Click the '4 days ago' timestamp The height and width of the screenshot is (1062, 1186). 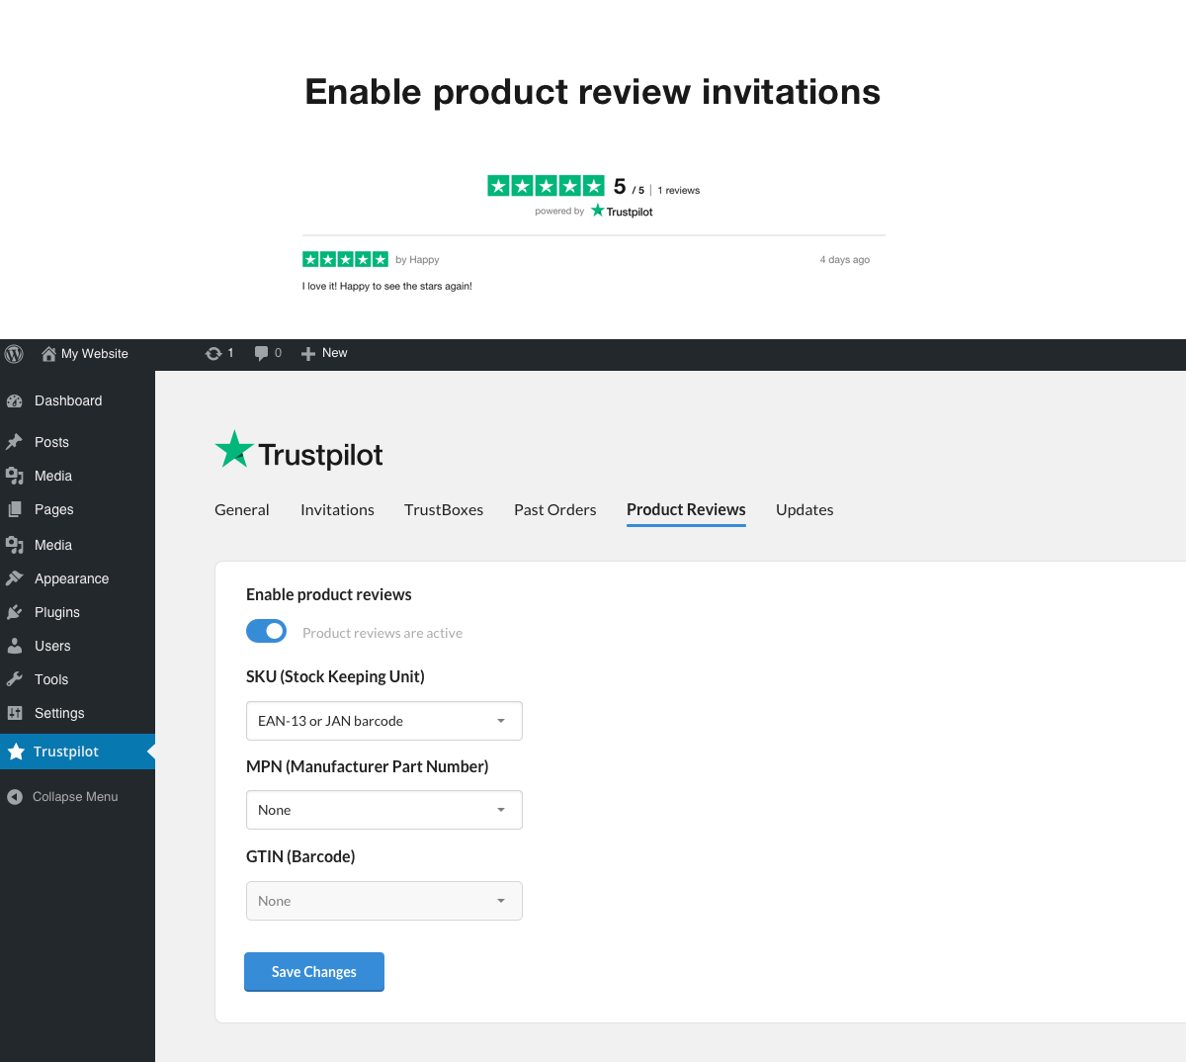point(845,260)
